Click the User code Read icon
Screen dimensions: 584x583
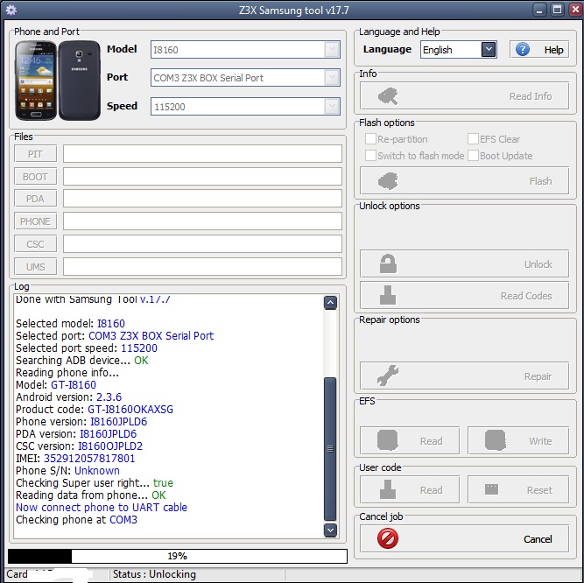[387, 489]
